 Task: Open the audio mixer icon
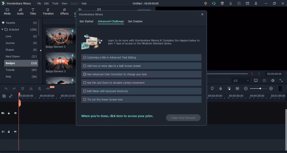229,89
